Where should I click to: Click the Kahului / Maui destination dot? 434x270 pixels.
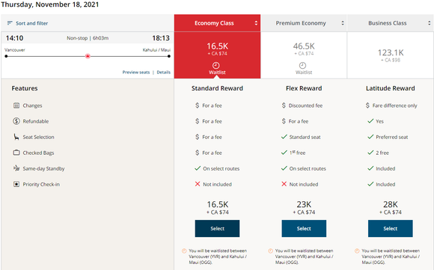169,56
